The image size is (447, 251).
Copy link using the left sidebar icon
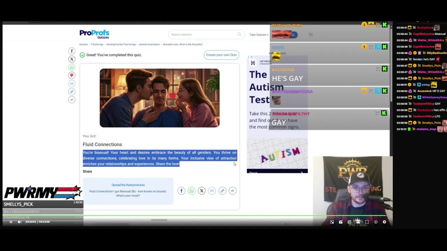click(x=72, y=92)
